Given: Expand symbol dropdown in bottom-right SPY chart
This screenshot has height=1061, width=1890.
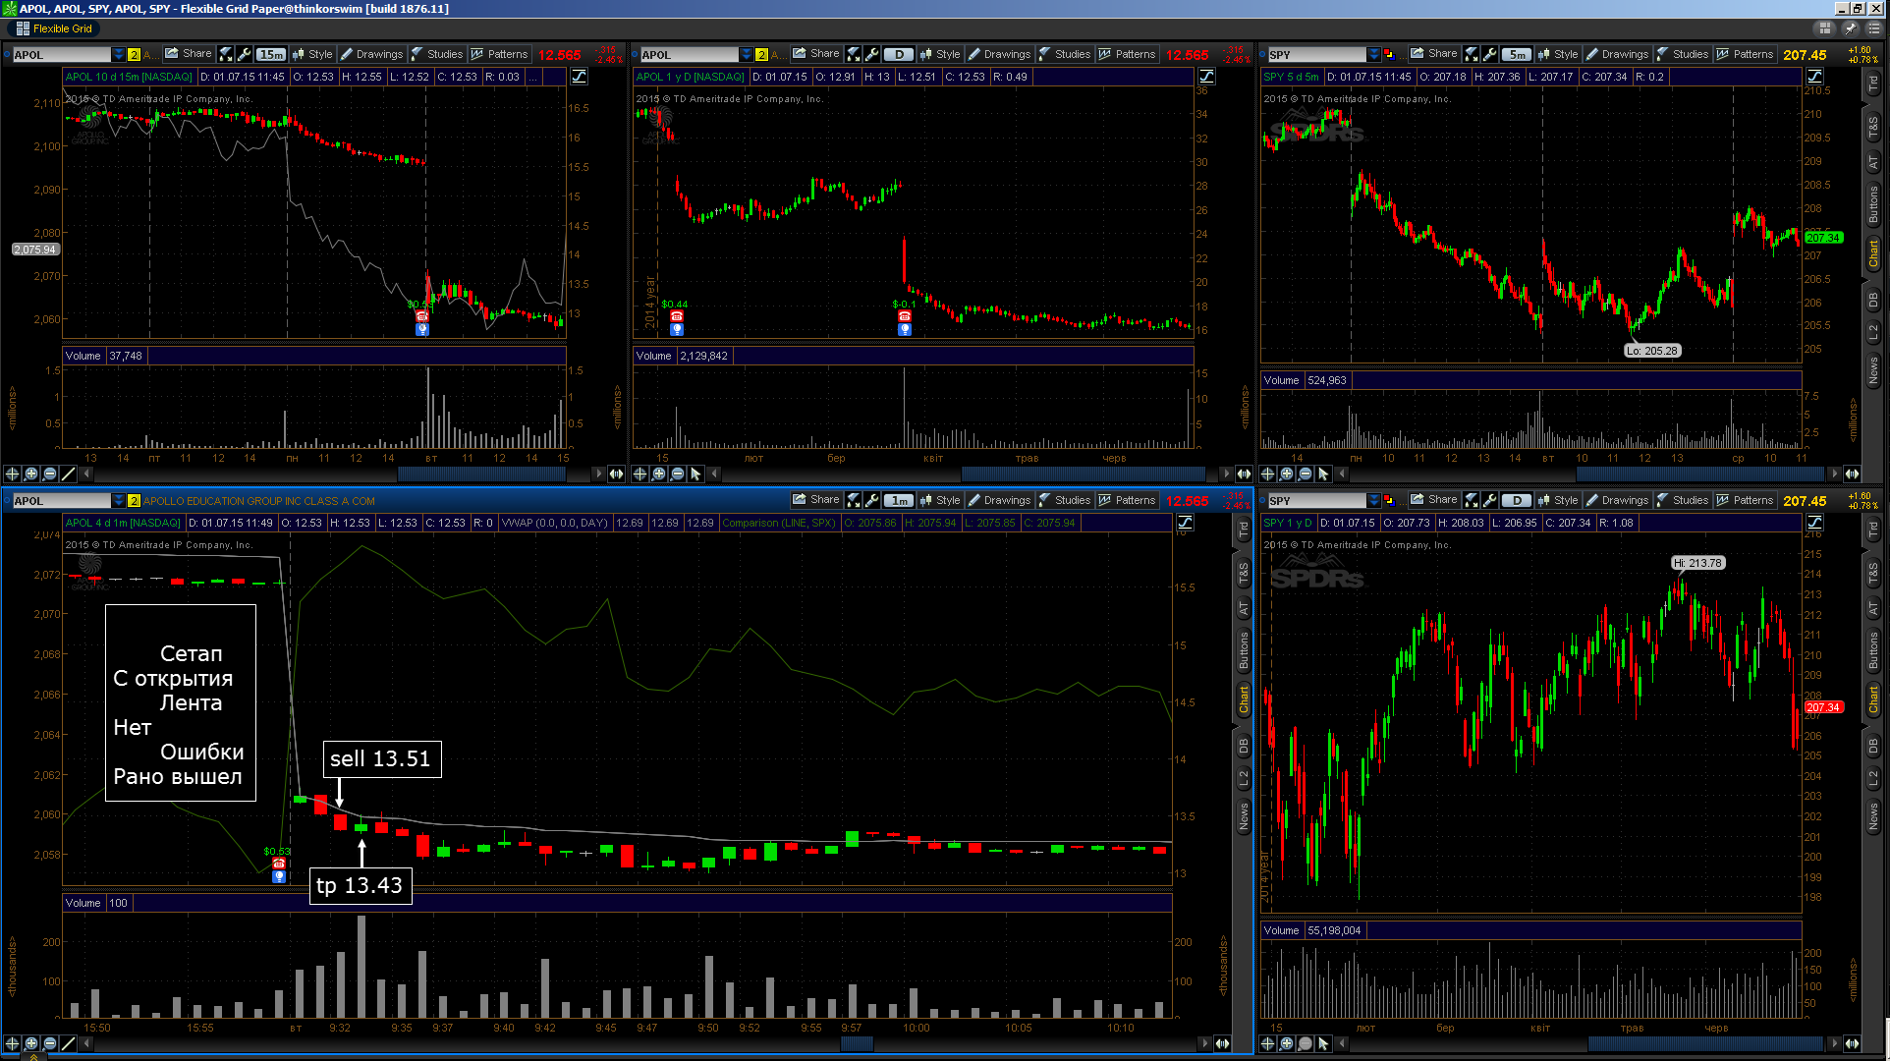Looking at the screenshot, I should click(x=1373, y=500).
